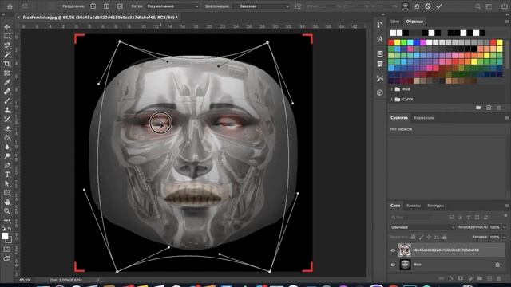Image resolution: width=511 pixels, height=287 pixels.
Task: Select the faceFeminine.jpg document tab
Action: tap(100, 18)
